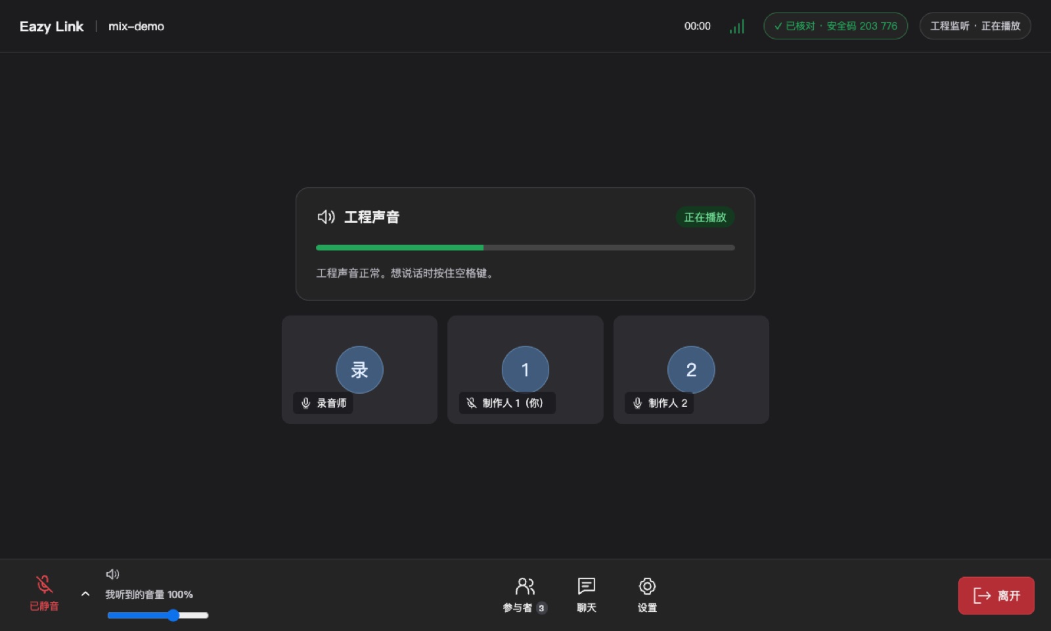This screenshot has height=631, width=1051.
Task: Select the avatar numbered 1
Action: click(x=525, y=369)
